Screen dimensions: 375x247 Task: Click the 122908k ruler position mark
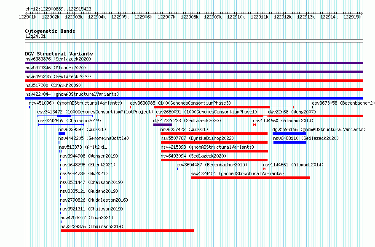[190, 17]
